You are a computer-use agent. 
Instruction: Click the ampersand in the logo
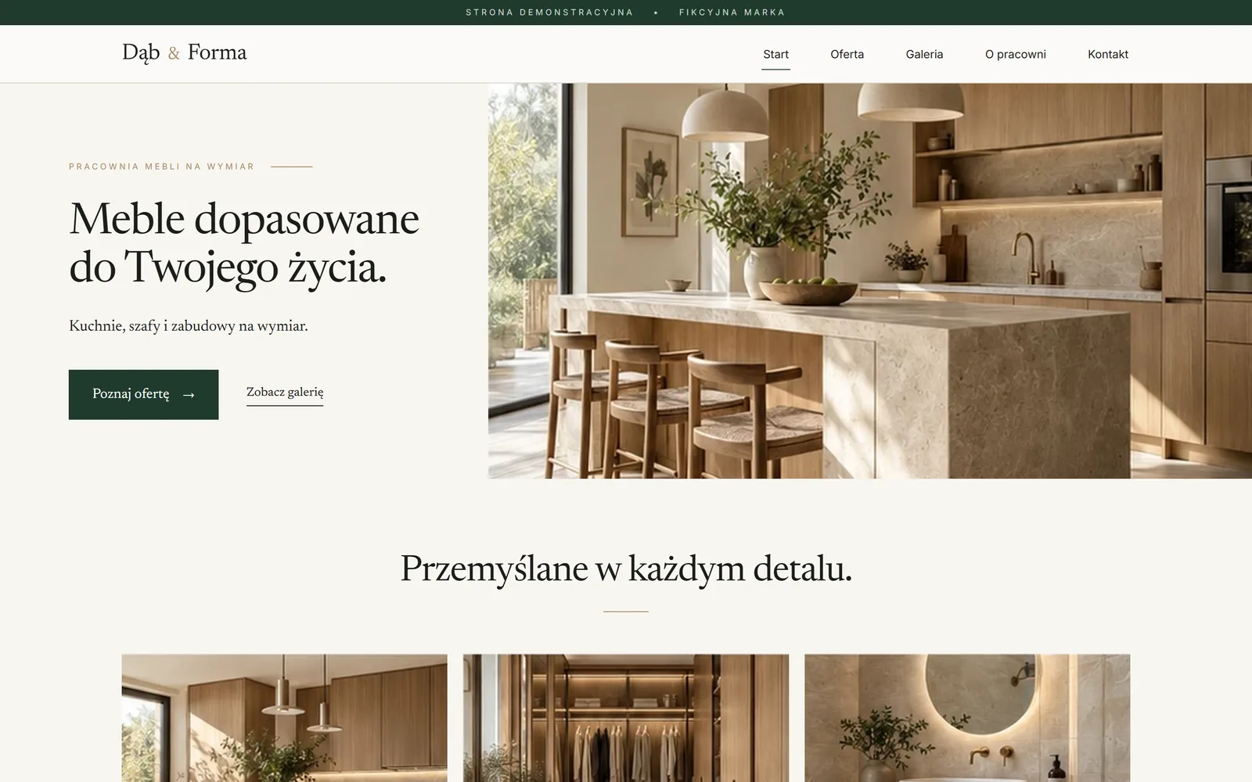click(174, 53)
